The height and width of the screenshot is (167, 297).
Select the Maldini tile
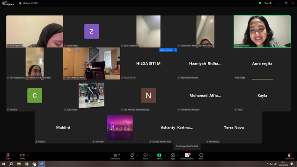pyautogui.click(x=63, y=128)
